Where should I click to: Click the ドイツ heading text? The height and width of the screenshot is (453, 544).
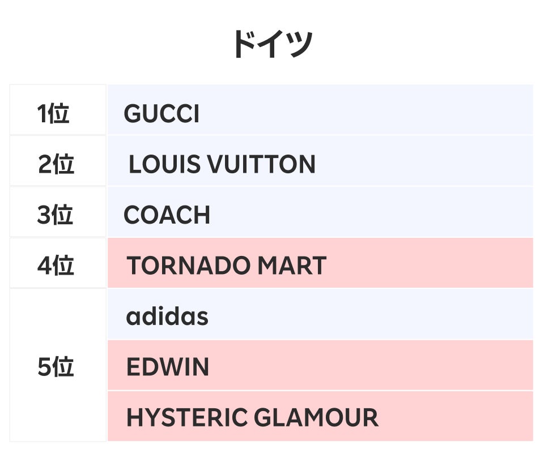click(x=272, y=45)
